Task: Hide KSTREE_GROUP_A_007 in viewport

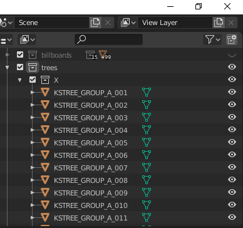Action: [232, 167]
